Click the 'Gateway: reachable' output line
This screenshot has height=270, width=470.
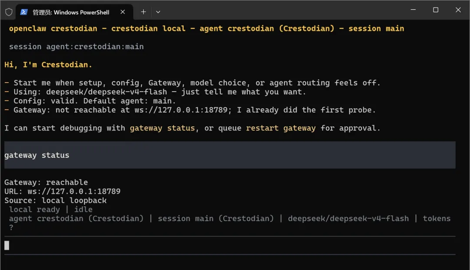46,182
